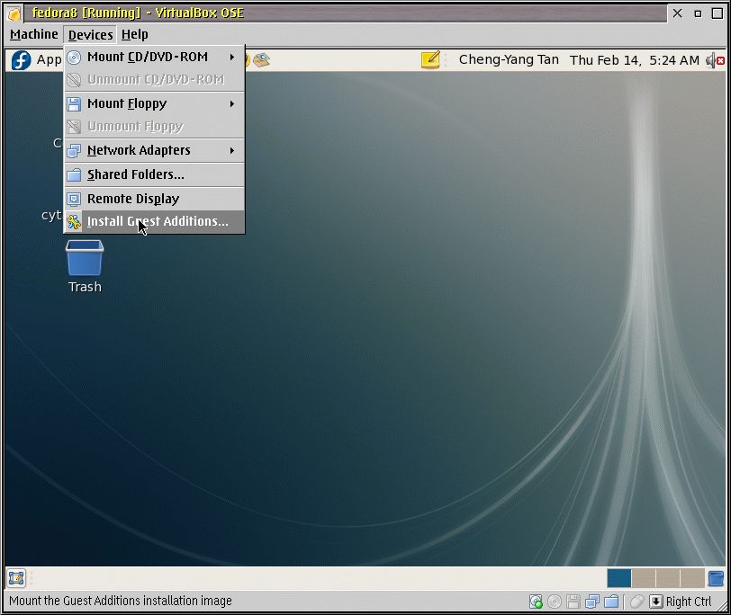This screenshot has width=731, height=615.
Task: Open the Mount CD/DVD-ROM submenu
Action: tap(154, 57)
